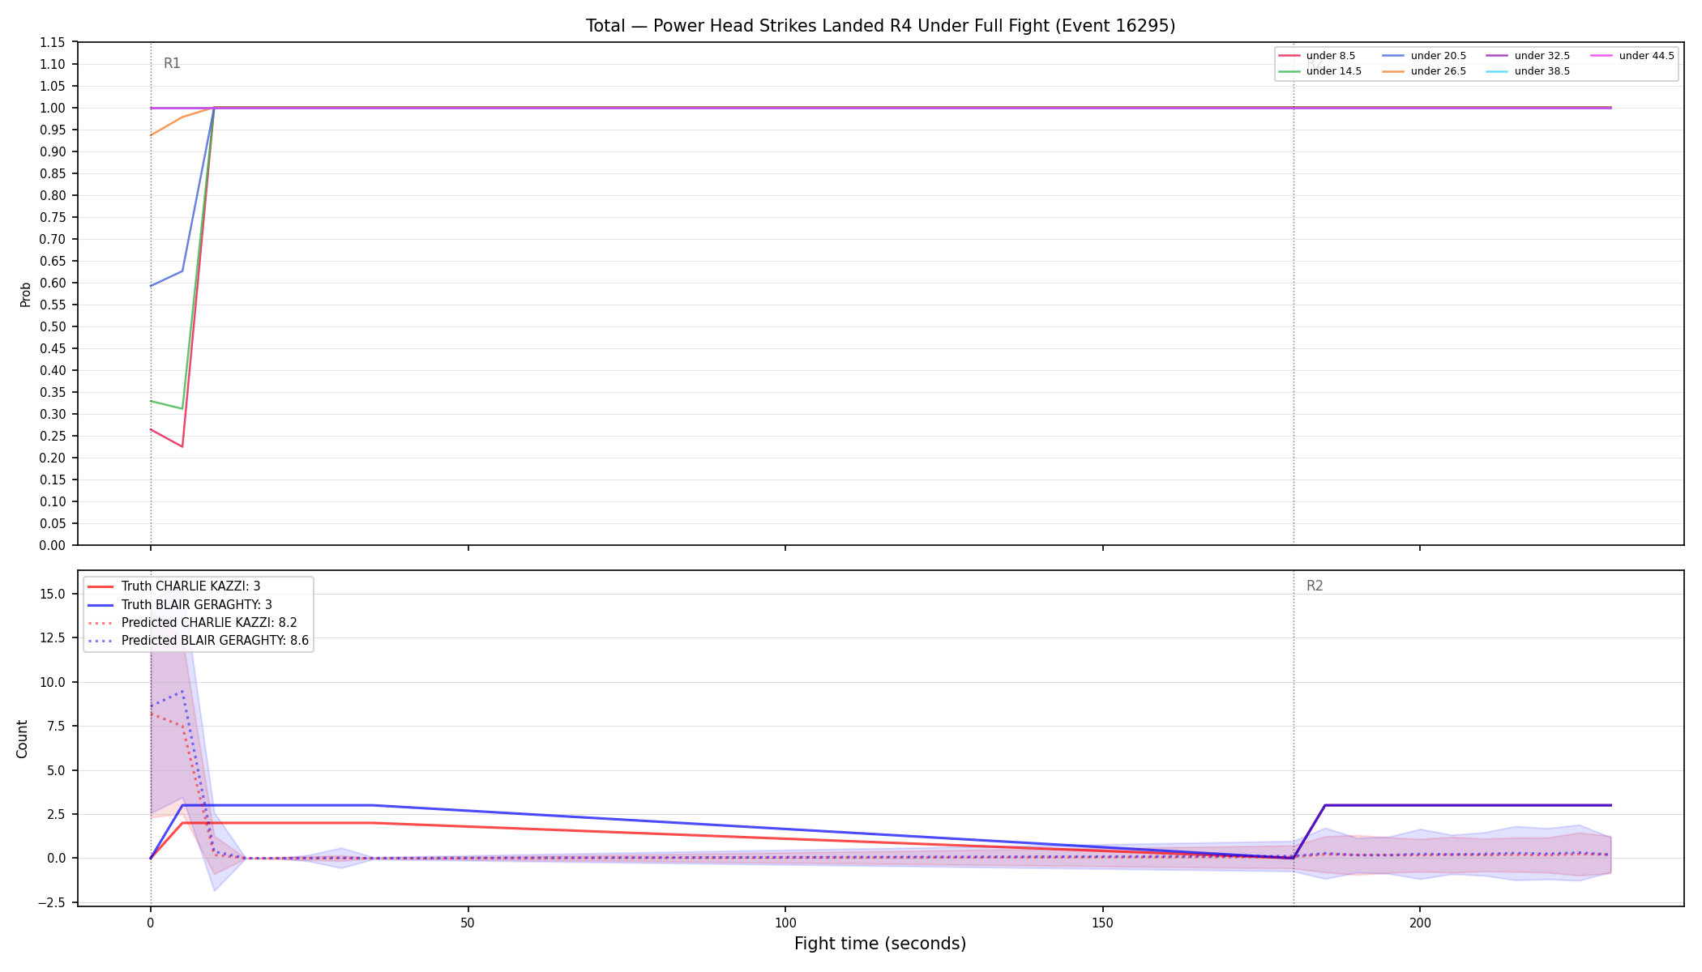Click the orange line swatch beside 'under 26.5'

click(x=1394, y=71)
